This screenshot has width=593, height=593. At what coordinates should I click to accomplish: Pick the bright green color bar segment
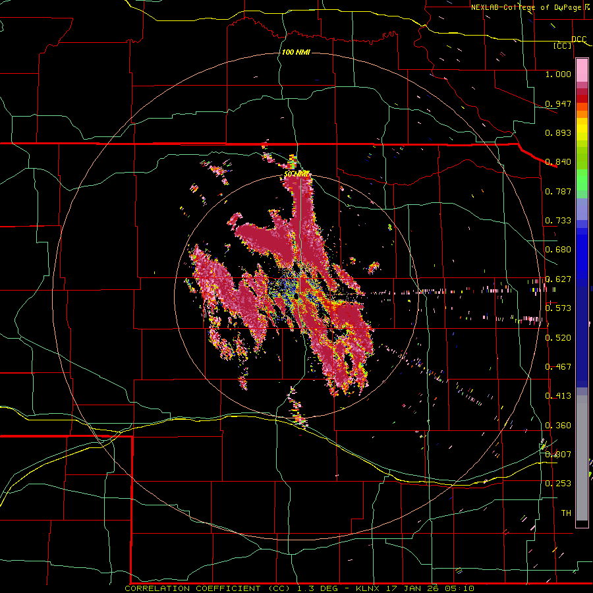click(582, 180)
